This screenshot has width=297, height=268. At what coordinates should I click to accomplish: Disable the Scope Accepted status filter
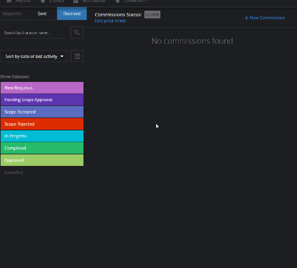pos(42,112)
